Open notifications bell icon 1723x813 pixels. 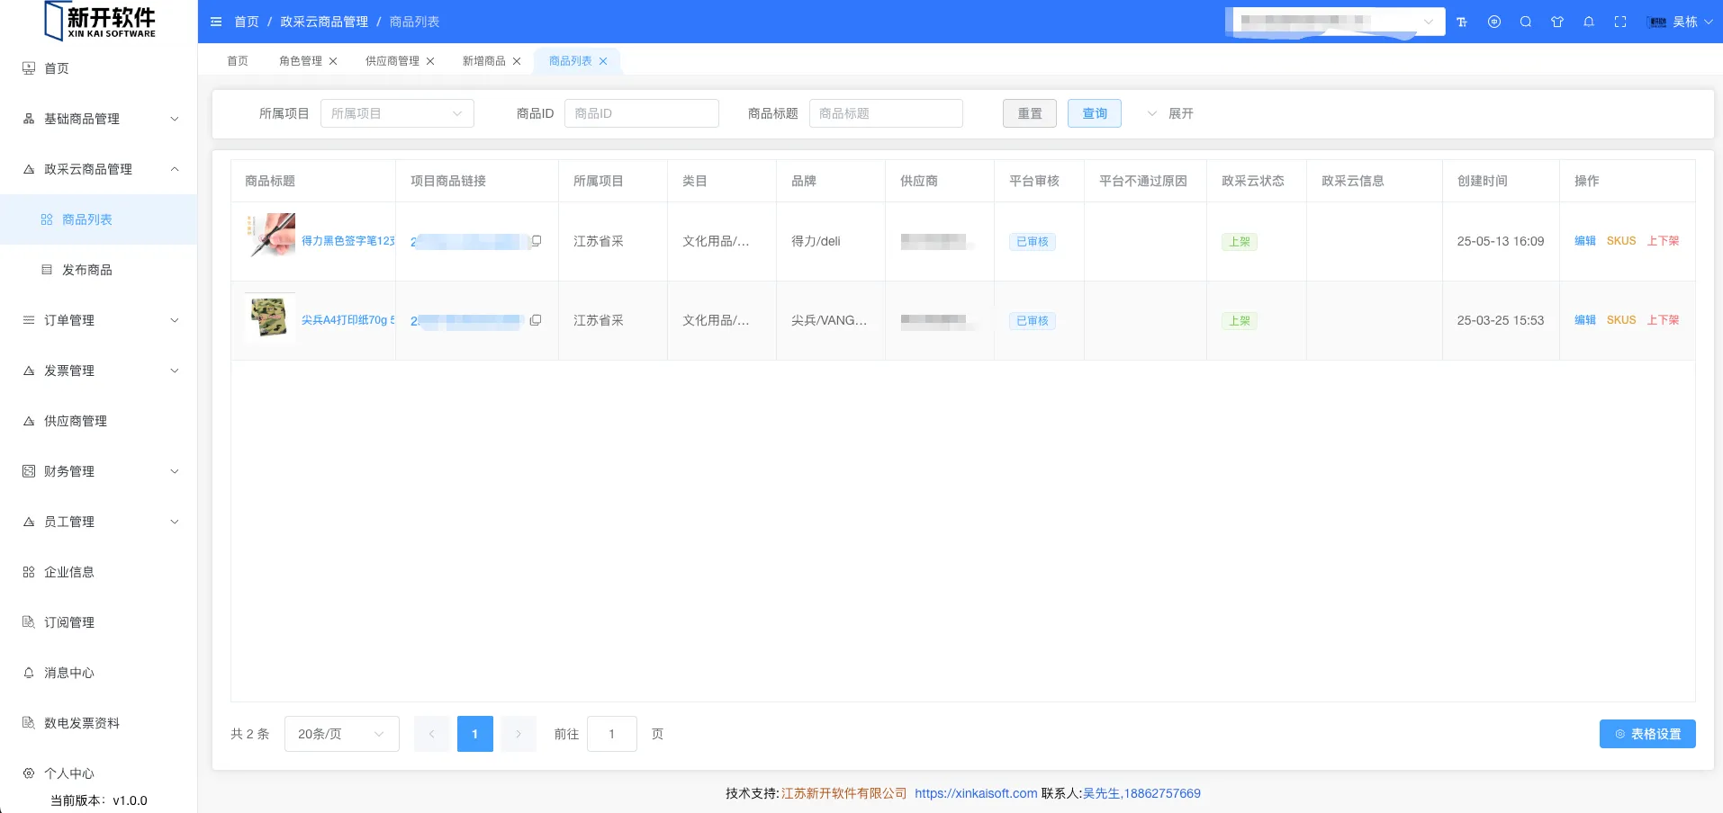1589,22
